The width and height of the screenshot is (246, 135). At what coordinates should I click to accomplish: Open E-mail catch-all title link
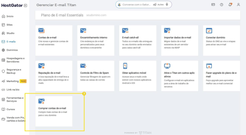130,38
